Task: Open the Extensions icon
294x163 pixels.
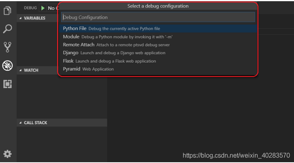Action: coord(7,83)
